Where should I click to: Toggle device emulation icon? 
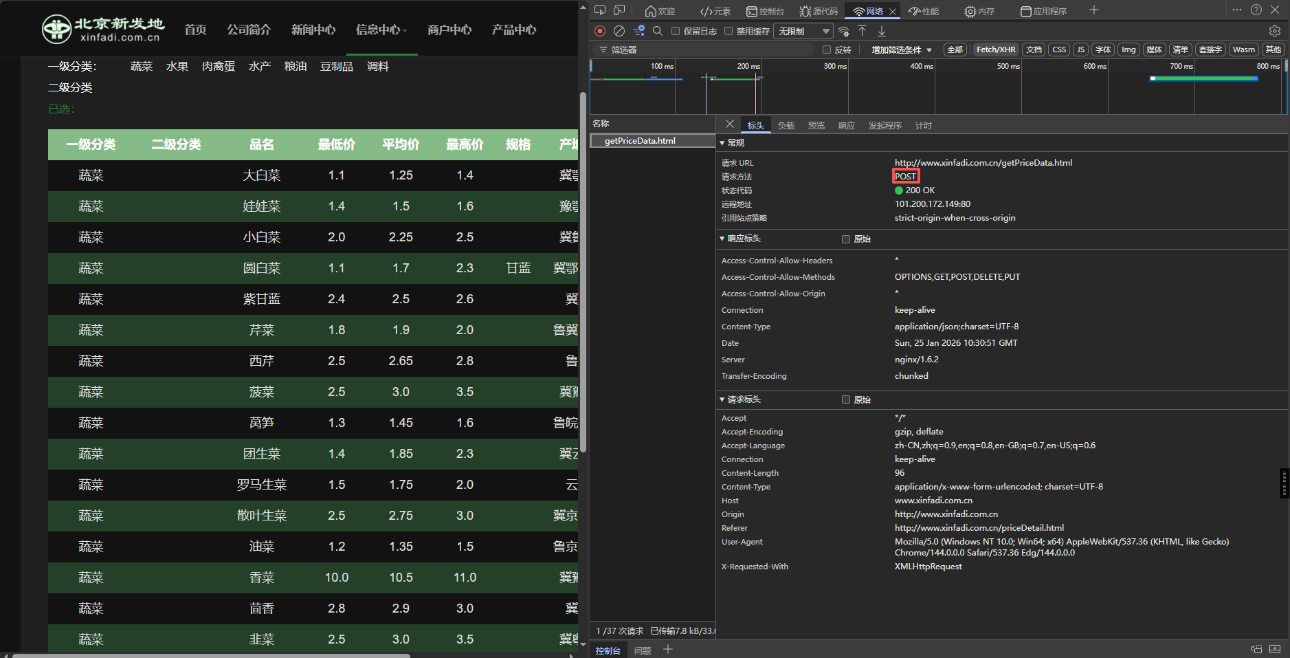click(x=619, y=10)
